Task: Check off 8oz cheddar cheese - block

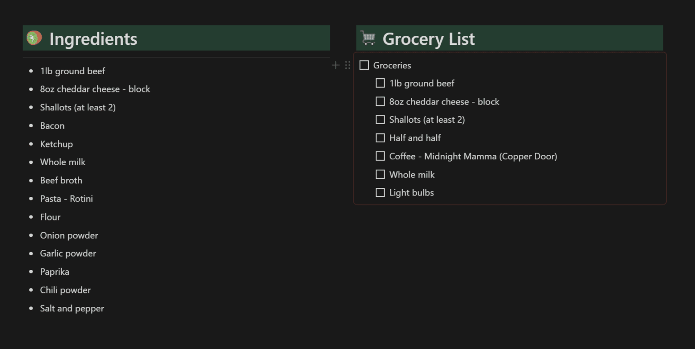Action: (381, 101)
